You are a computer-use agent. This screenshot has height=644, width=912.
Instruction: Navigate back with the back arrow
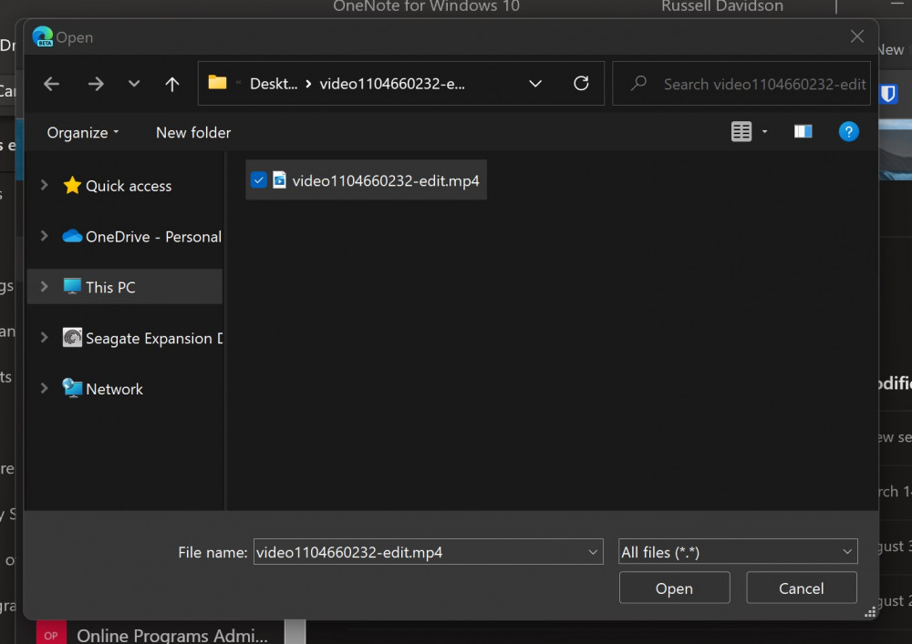(x=51, y=84)
